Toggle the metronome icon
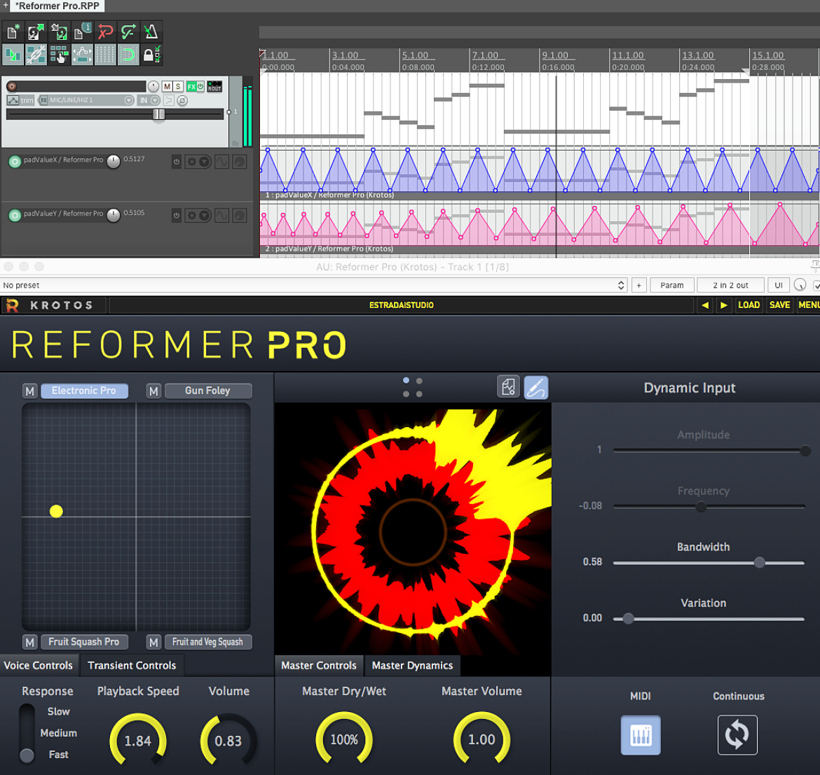This screenshot has width=820, height=775. (x=151, y=32)
